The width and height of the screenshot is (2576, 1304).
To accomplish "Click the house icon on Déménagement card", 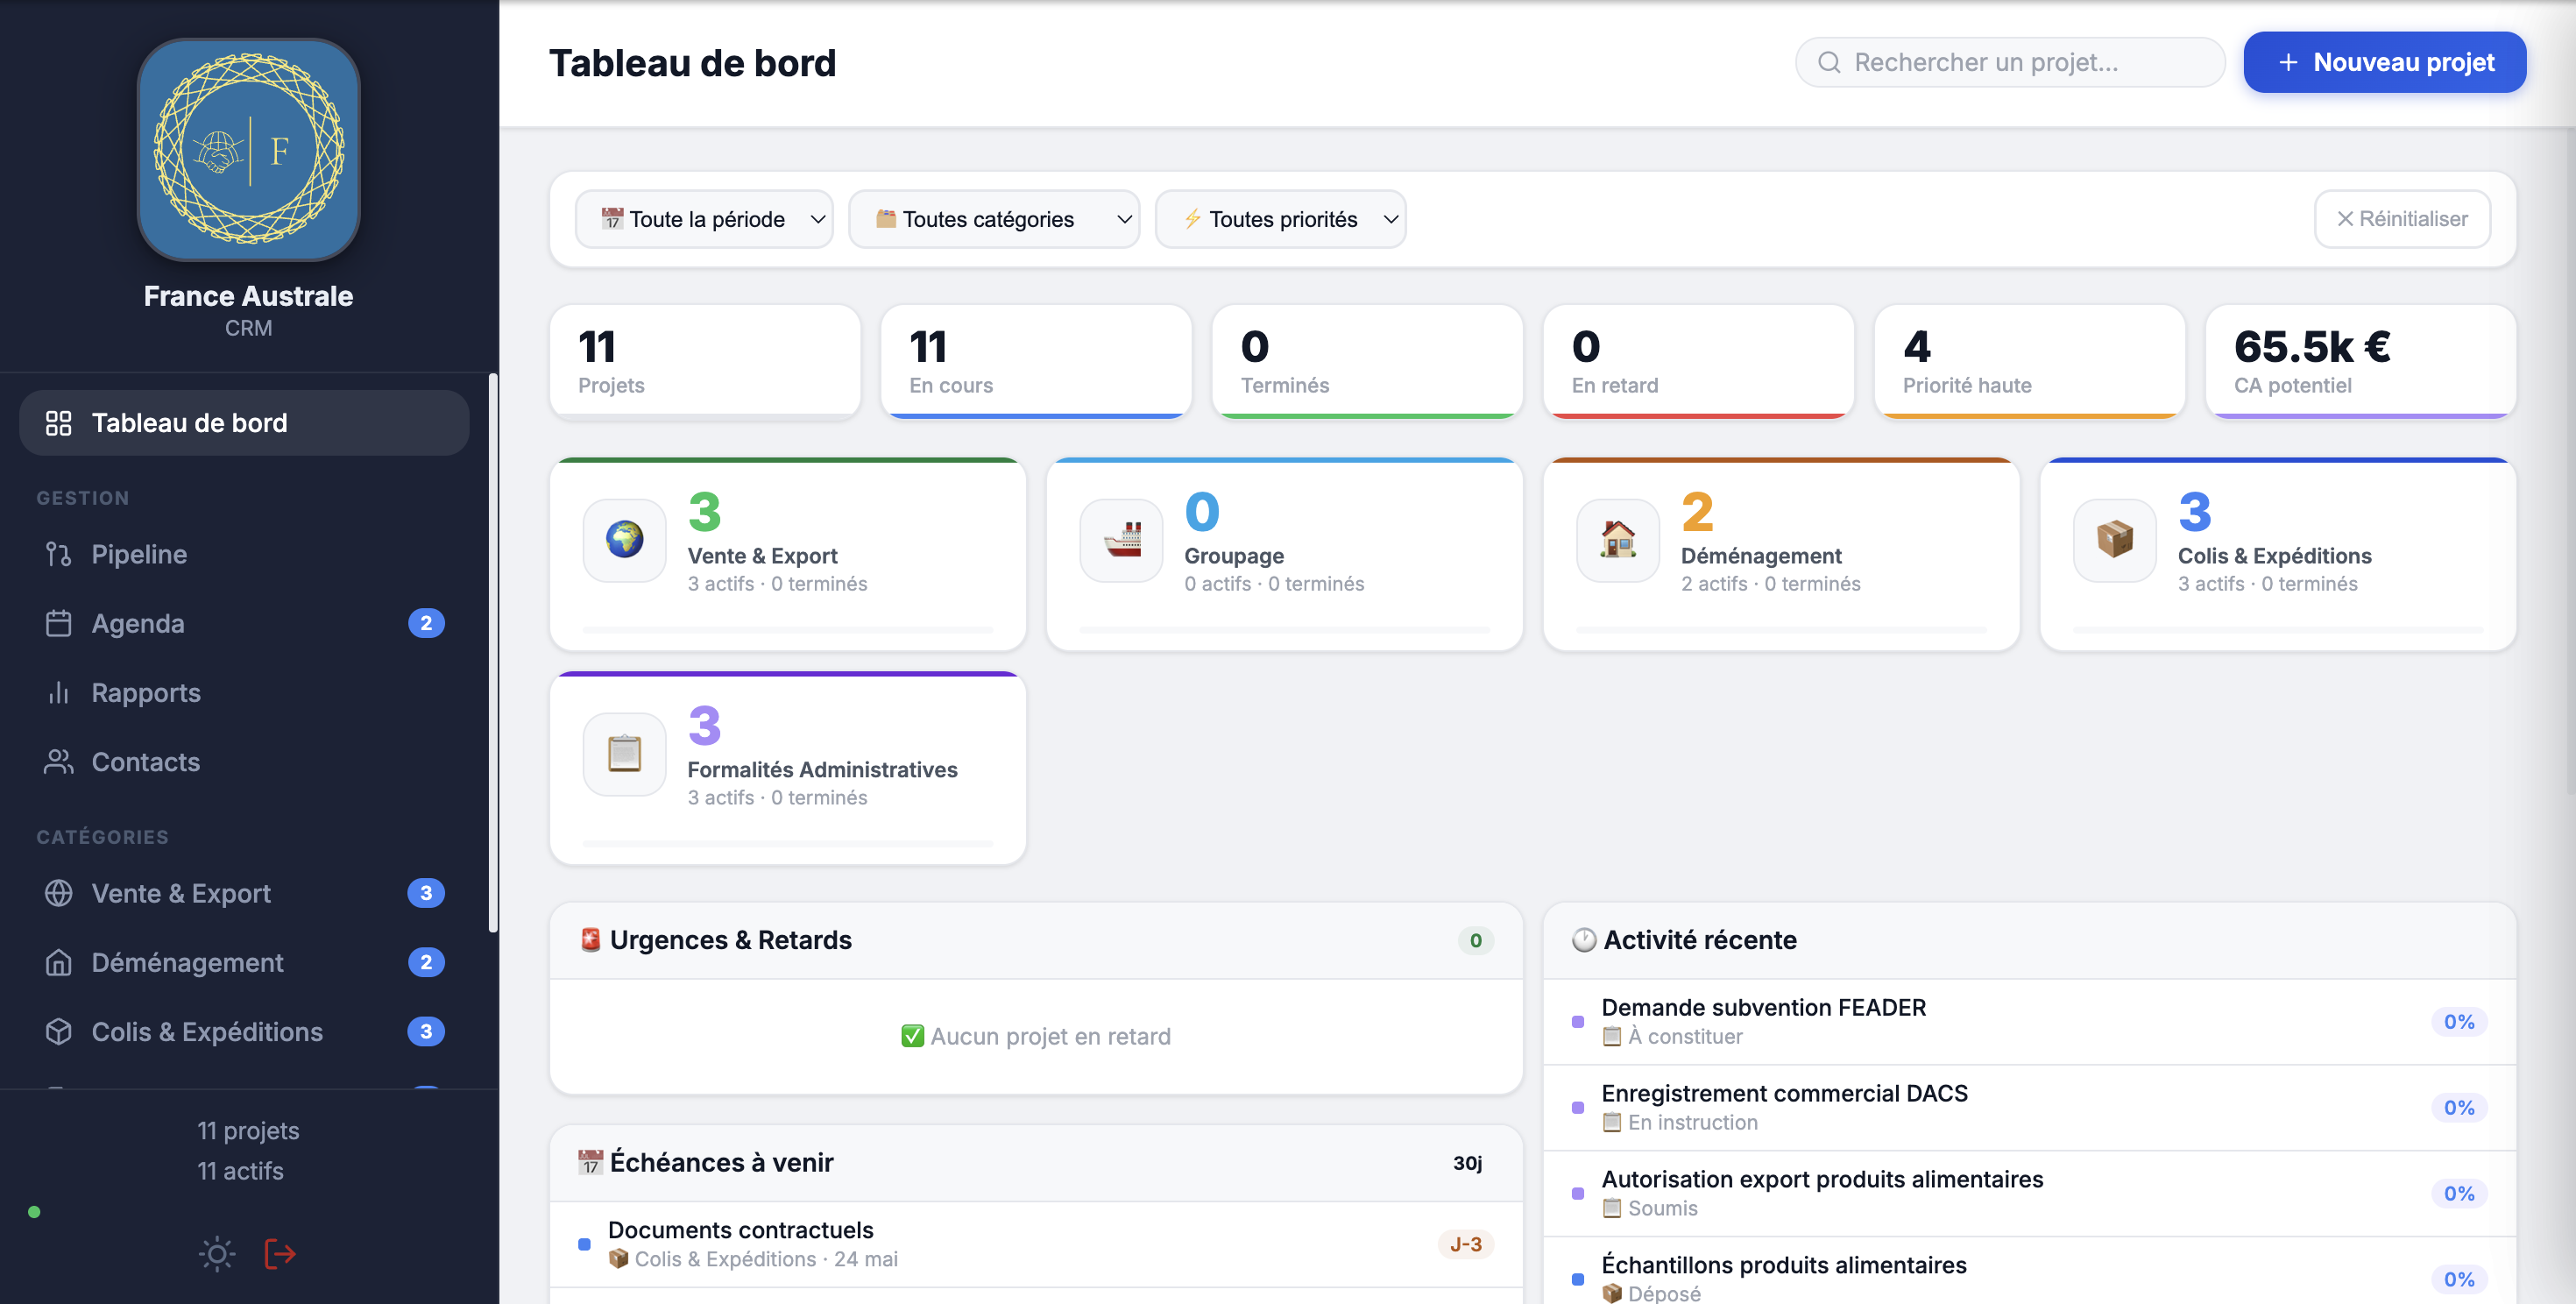I will tap(1618, 540).
